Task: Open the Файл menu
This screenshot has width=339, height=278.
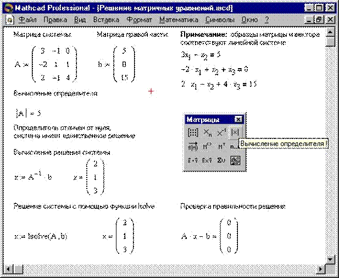Action: point(27,20)
